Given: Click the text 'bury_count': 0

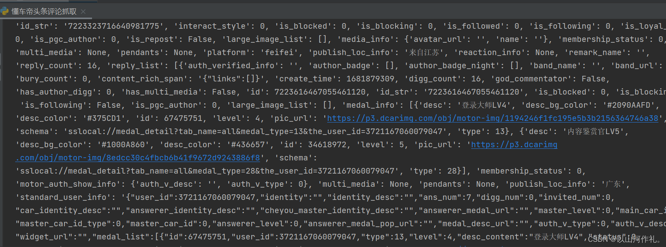Looking at the screenshot, I should pos(51,79).
